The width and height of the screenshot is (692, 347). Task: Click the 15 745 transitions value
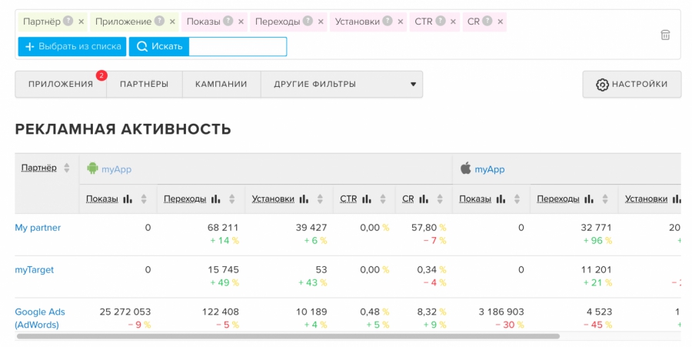[223, 270]
